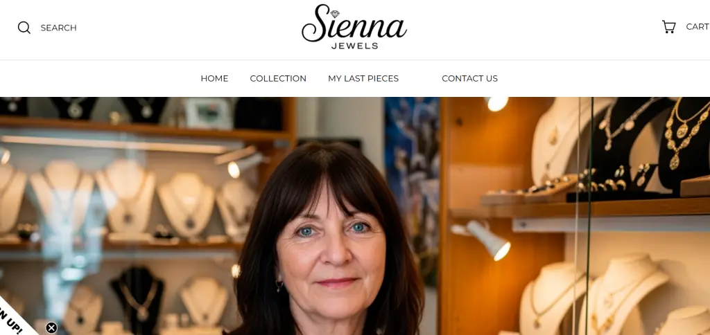The width and height of the screenshot is (710, 335).
Task: Open the shopping cart icon
Action: (669, 27)
